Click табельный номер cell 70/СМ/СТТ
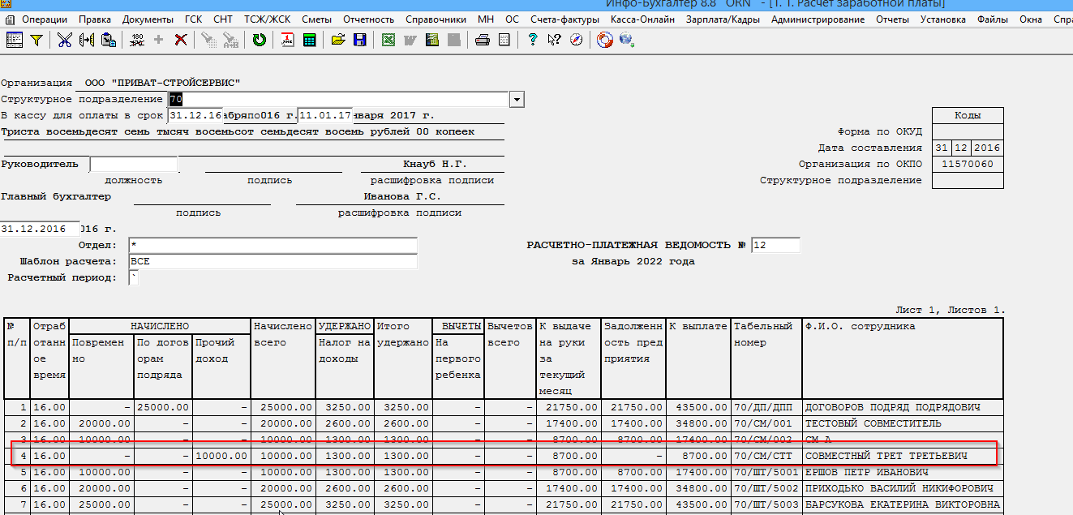The width and height of the screenshot is (1073, 515). (766, 456)
